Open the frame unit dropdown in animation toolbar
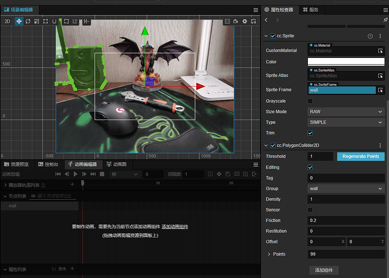 pos(124,174)
